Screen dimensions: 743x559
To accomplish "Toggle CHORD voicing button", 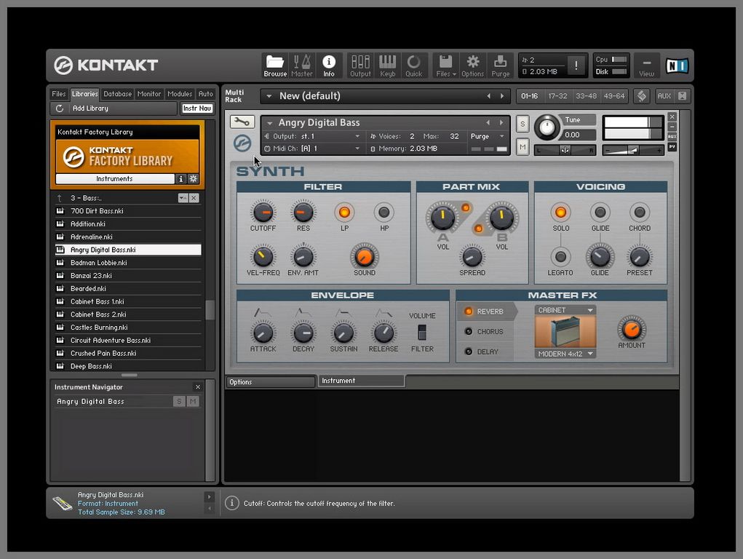I will click(639, 212).
